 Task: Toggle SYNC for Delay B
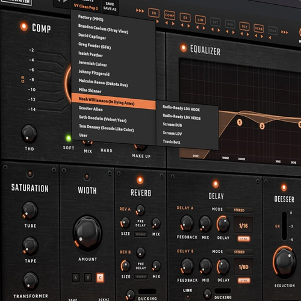pyautogui.click(x=244, y=281)
